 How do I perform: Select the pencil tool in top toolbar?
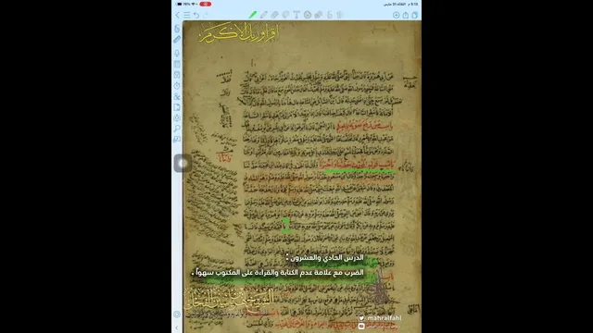click(x=263, y=15)
